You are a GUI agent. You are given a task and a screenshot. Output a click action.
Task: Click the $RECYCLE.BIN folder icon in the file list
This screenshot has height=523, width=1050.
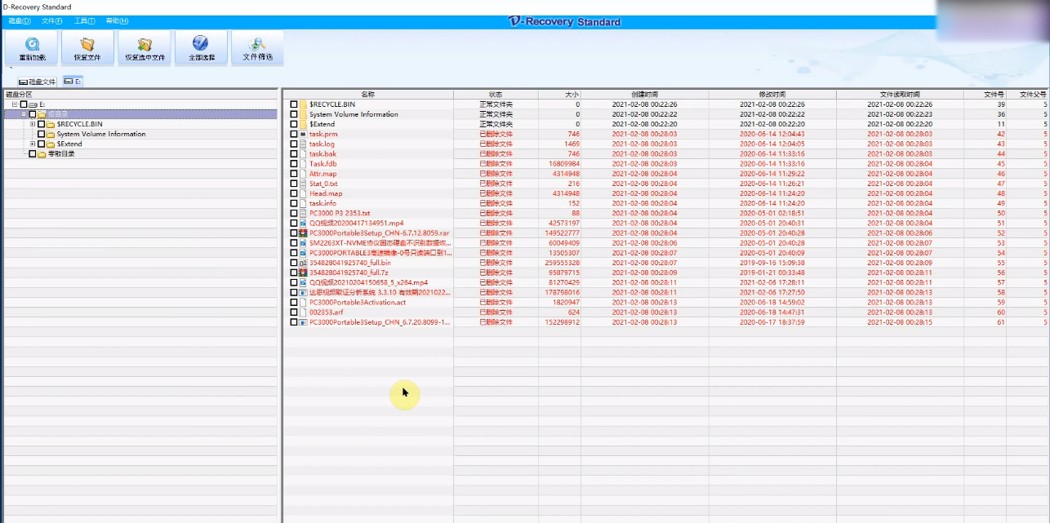(303, 104)
